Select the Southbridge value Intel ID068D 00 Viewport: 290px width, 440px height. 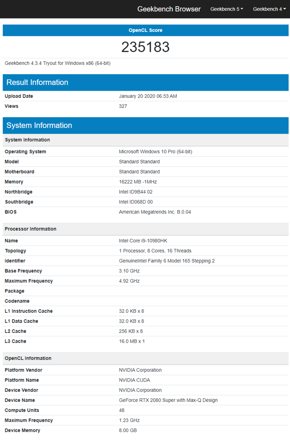click(x=136, y=202)
